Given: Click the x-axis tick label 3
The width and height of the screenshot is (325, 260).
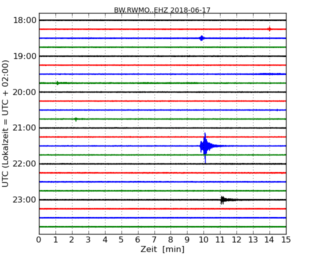Looking at the screenshot, I should (x=88, y=240).
